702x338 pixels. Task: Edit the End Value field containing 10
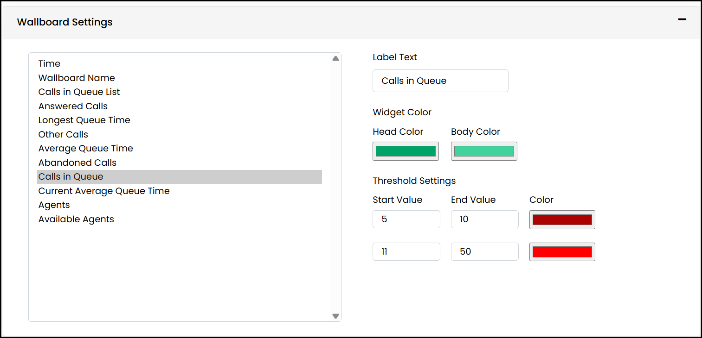(485, 219)
